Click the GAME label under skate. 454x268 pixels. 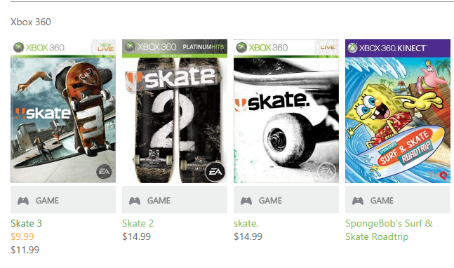click(270, 201)
